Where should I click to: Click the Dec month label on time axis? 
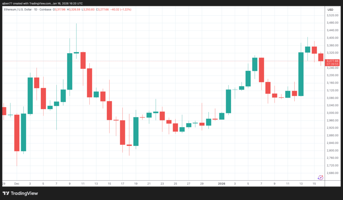click(x=17, y=184)
